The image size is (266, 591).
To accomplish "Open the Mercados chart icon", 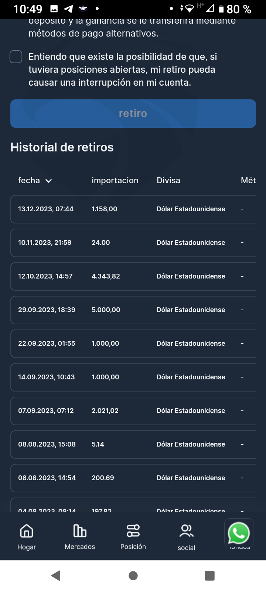I will tap(80, 531).
